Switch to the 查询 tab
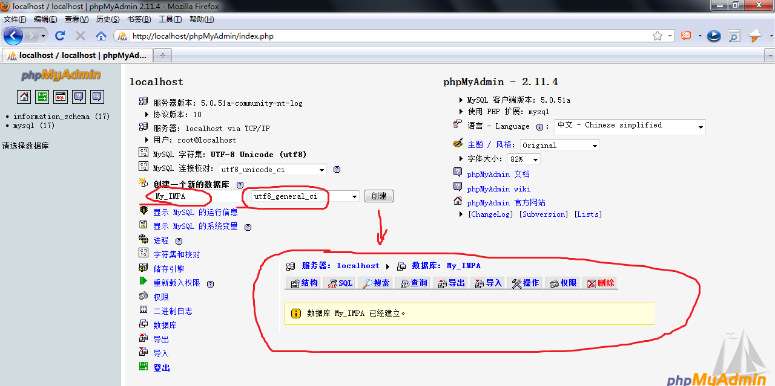 click(414, 283)
